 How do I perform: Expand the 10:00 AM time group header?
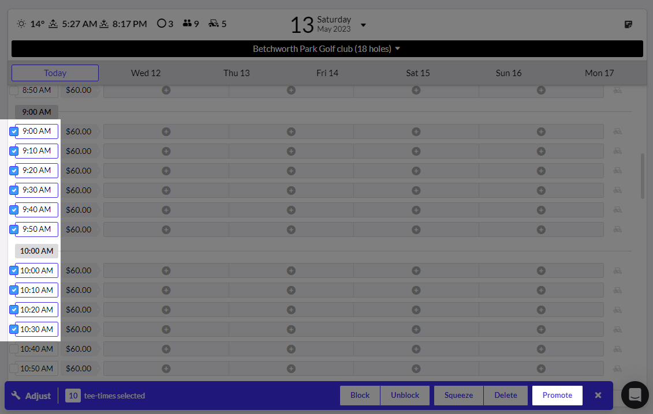pyautogui.click(x=36, y=251)
